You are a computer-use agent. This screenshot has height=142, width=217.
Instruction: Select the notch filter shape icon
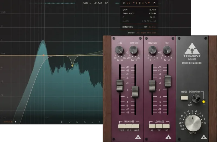coord(149,3)
